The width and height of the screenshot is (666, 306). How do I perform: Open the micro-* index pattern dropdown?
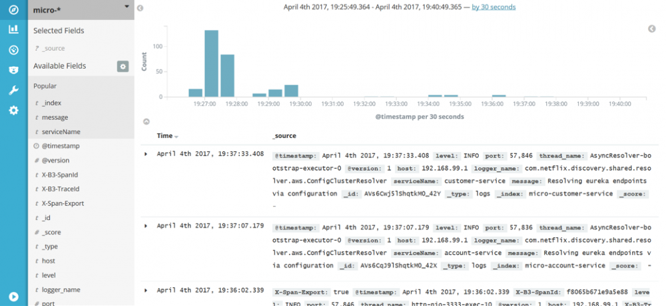(81, 10)
